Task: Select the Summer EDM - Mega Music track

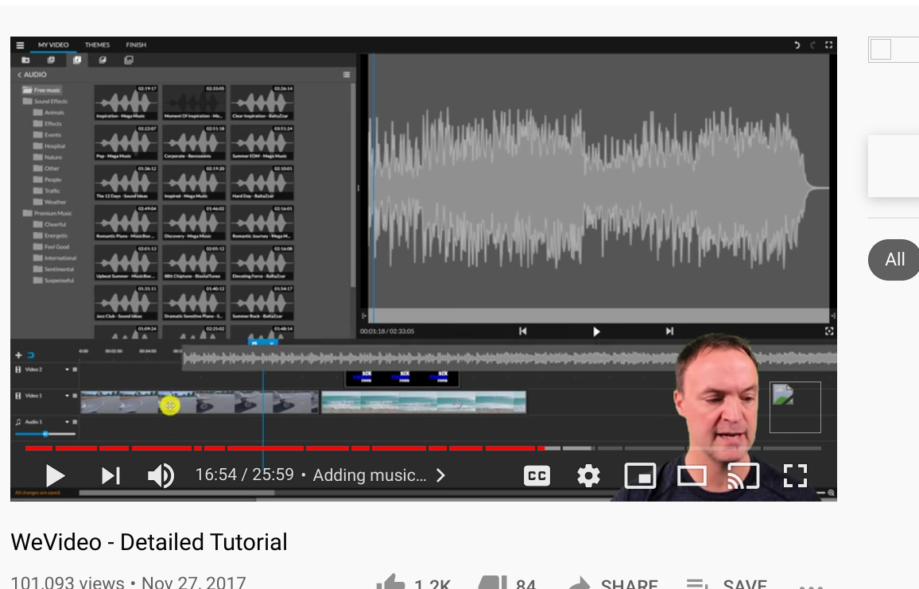Action: click(262, 142)
